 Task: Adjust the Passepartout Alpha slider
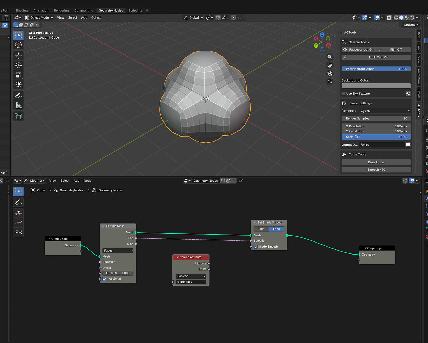(x=376, y=69)
